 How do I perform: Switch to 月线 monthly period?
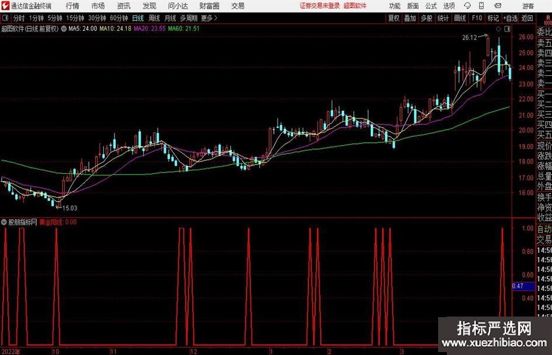(x=170, y=18)
